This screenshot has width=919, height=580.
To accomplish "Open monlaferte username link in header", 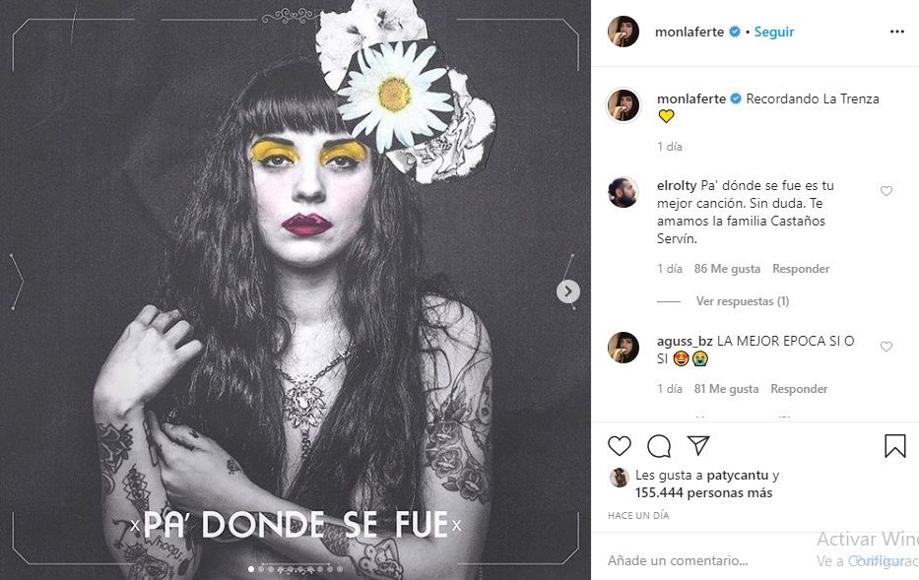I will (x=689, y=32).
